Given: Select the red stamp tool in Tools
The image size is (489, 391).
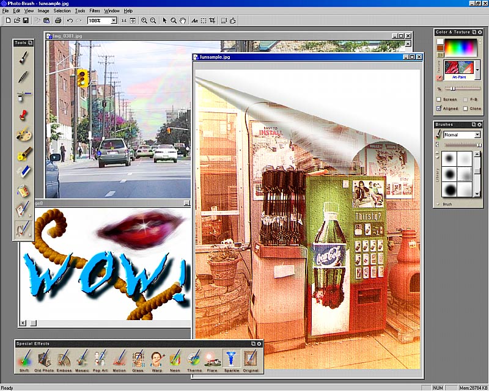Looking at the screenshot, I should coord(23,115).
